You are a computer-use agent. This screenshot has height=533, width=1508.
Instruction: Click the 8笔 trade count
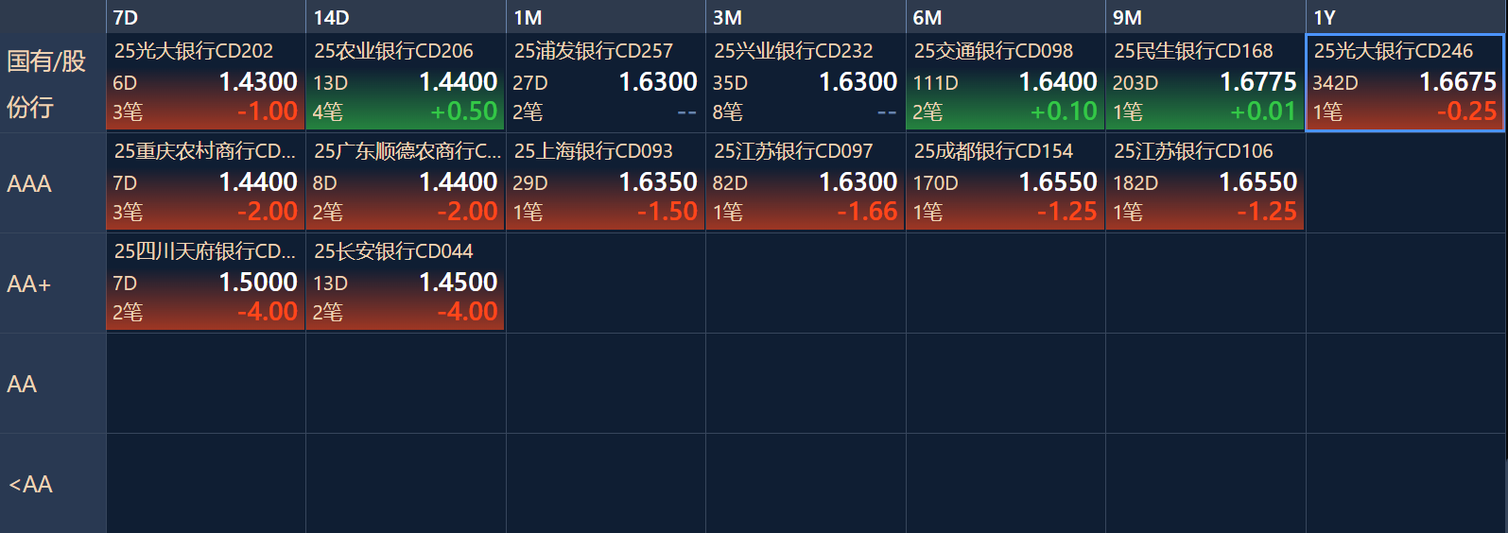coord(728,112)
